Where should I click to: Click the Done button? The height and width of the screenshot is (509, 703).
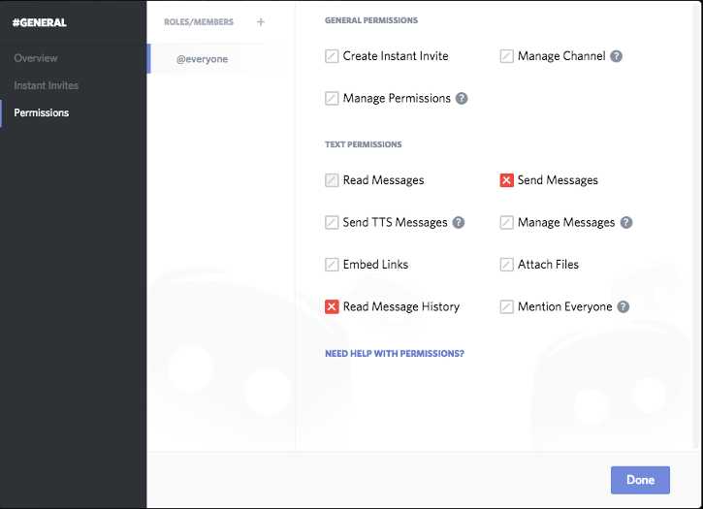(x=640, y=480)
